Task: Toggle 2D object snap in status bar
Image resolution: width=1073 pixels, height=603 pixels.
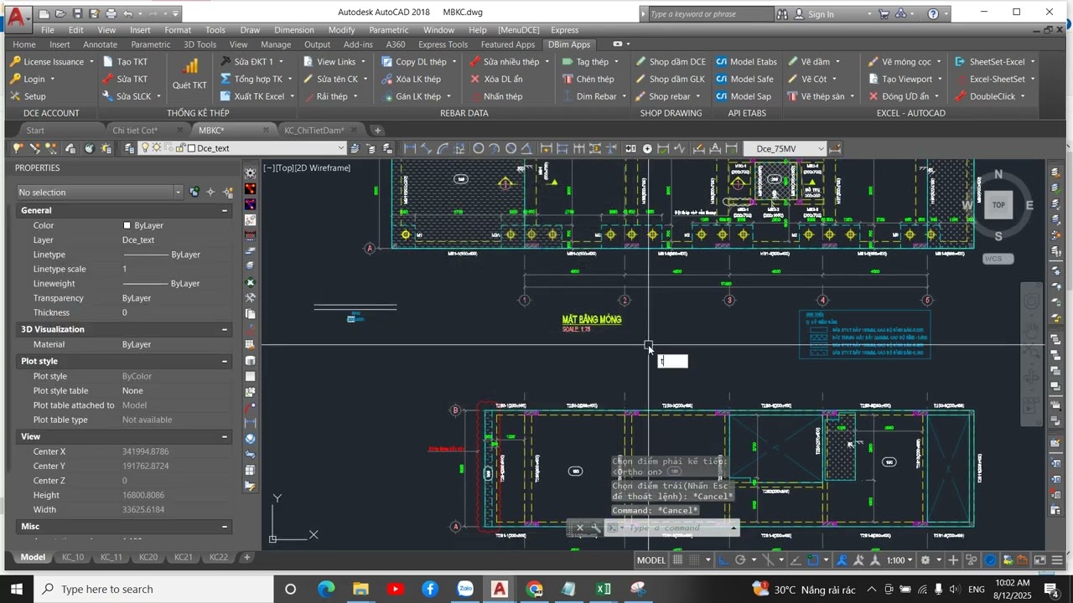Action: point(813,560)
